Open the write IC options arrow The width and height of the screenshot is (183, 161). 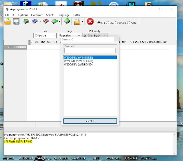40,21
